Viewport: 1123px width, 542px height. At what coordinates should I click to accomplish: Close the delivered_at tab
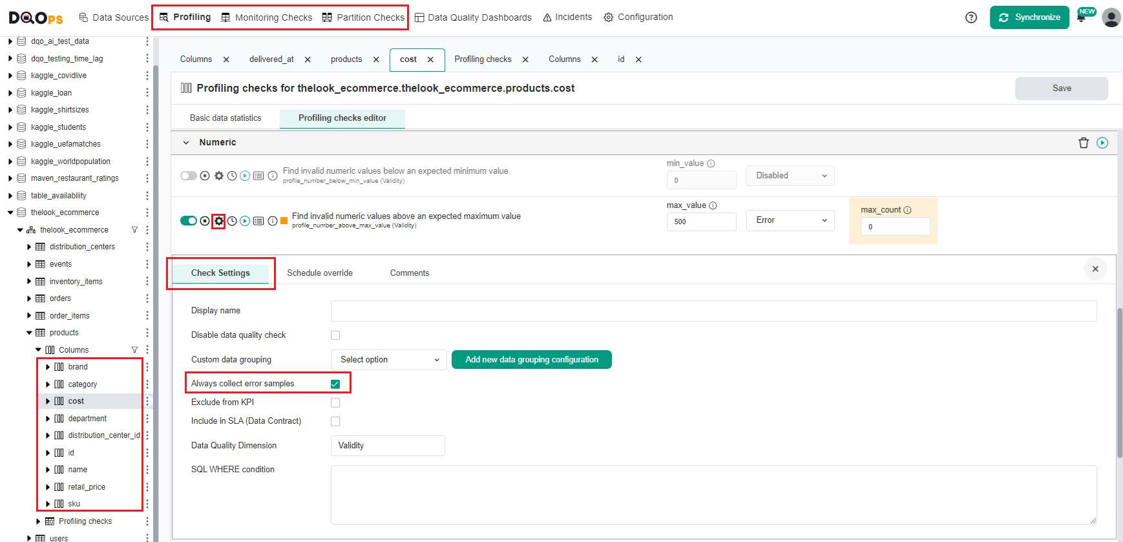[308, 59]
